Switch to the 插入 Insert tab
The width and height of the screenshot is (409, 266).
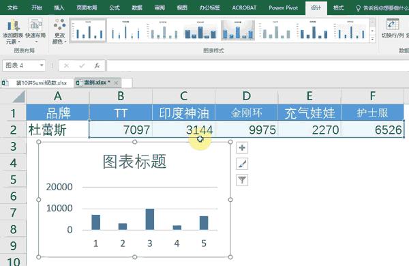pyautogui.click(x=59, y=8)
